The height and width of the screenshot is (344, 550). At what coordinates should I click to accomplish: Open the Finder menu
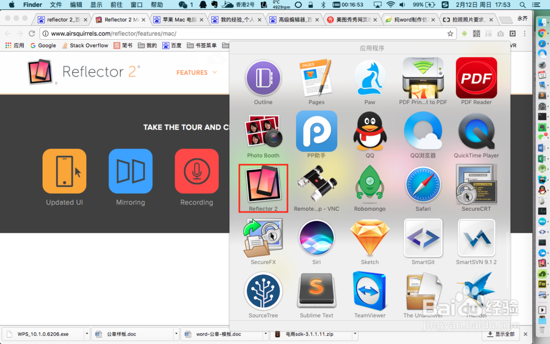point(32,4)
